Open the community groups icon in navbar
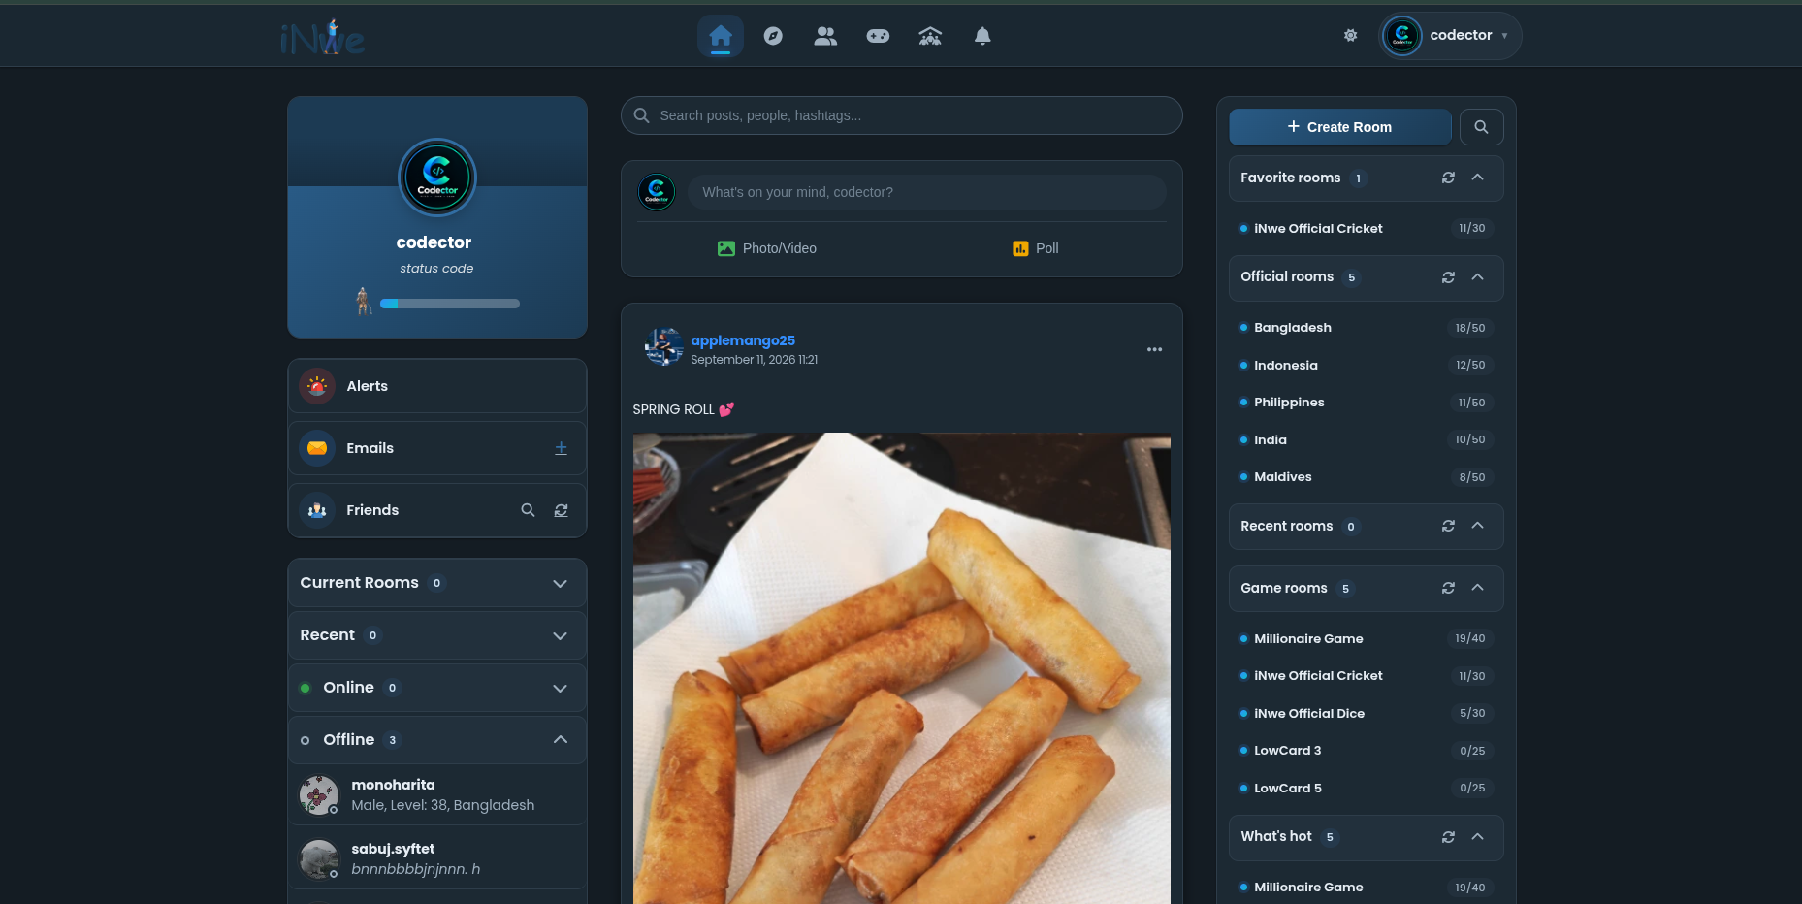This screenshot has height=904, width=1802. pos(930,36)
